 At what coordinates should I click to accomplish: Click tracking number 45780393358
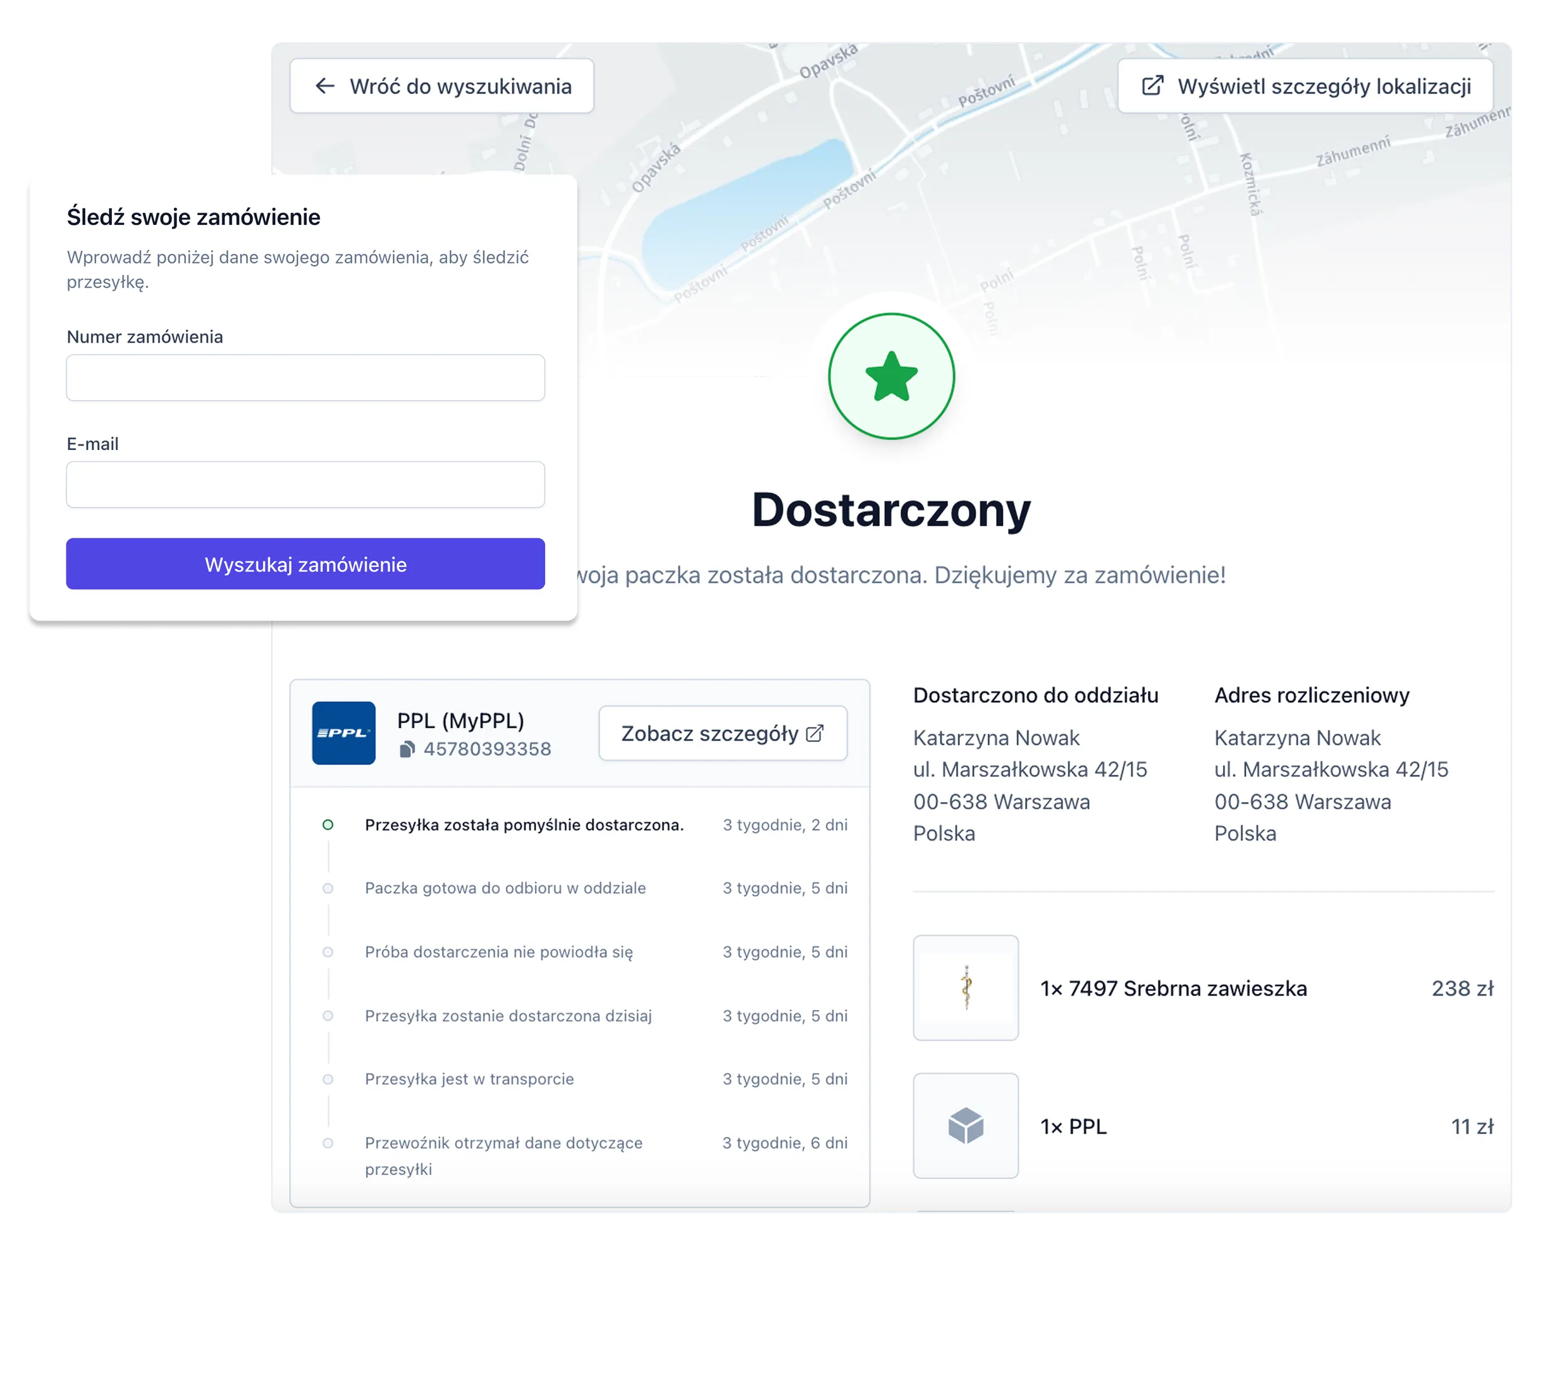(487, 749)
